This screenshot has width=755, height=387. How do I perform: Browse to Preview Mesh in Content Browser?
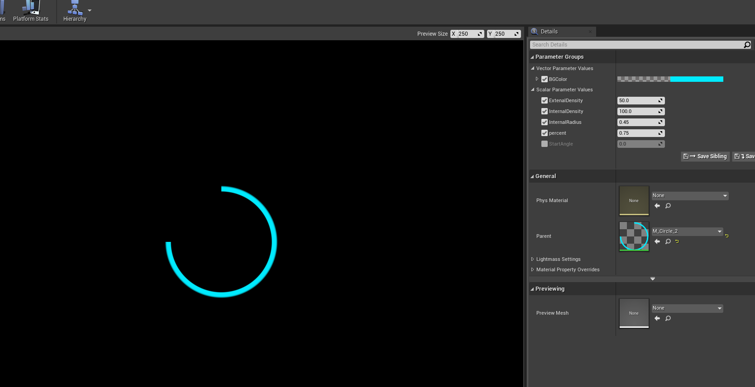click(668, 318)
